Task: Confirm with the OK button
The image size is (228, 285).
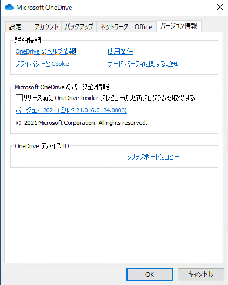Action: click(x=150, y=275)
